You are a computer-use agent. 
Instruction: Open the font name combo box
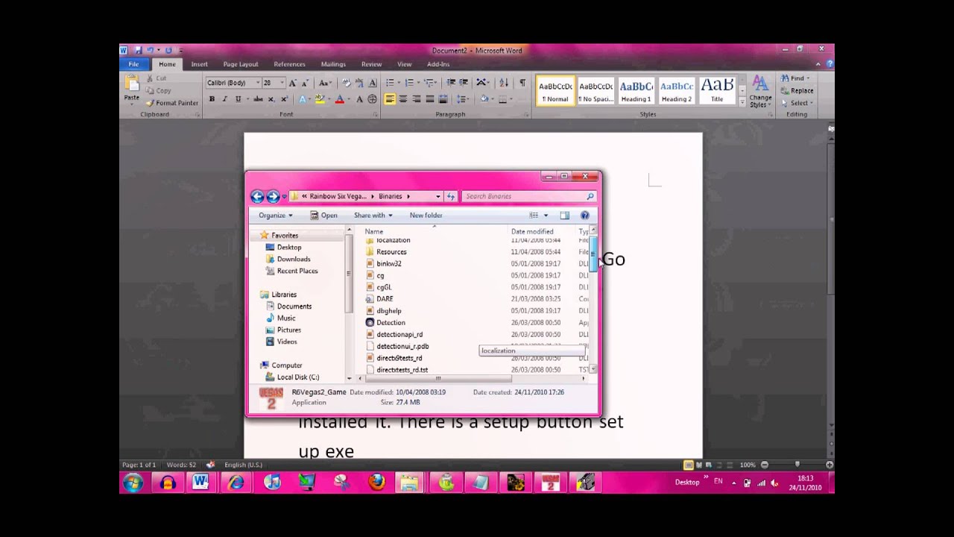[233, 83]
